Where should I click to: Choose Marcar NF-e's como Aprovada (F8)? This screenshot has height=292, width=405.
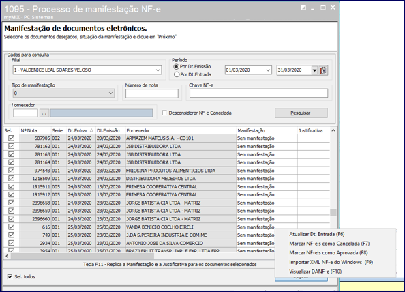point(328,252)
